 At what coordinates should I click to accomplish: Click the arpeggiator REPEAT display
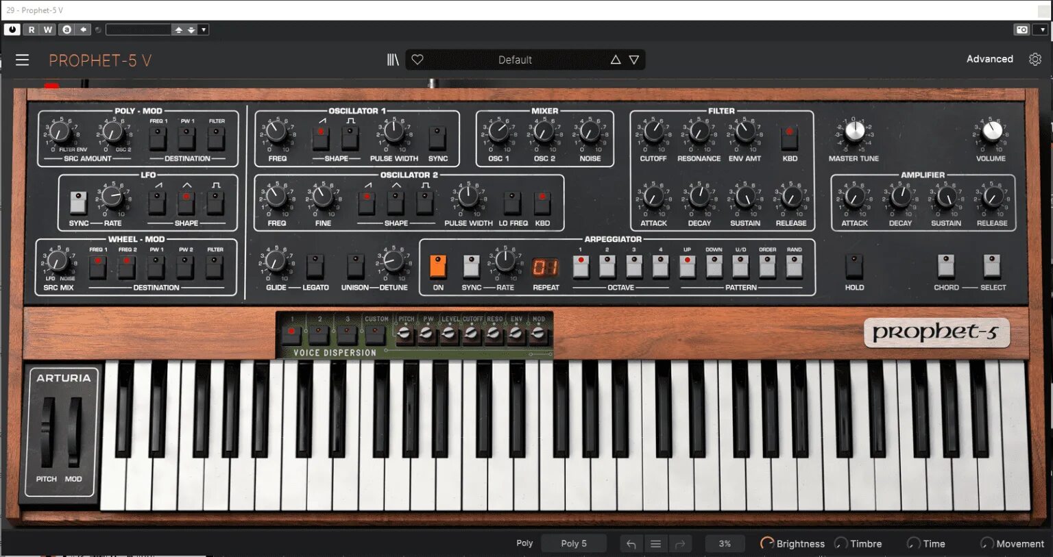(546, 267)
